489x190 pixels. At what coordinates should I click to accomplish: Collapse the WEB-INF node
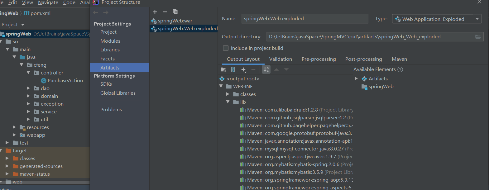tap(221, 86)
